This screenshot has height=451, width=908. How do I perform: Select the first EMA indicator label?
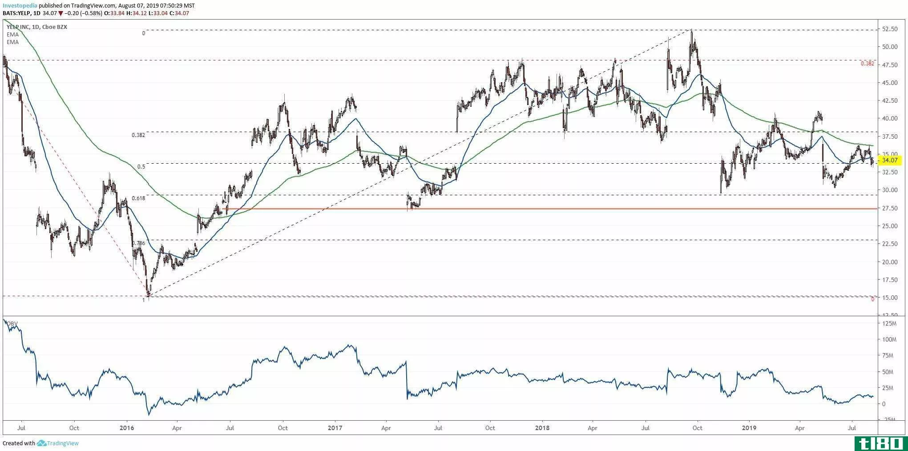click(12, 35)
